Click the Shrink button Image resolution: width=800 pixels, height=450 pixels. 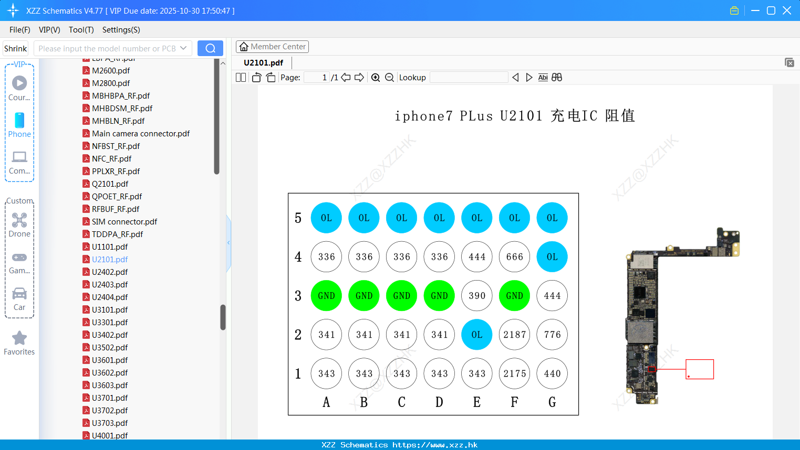16,48
